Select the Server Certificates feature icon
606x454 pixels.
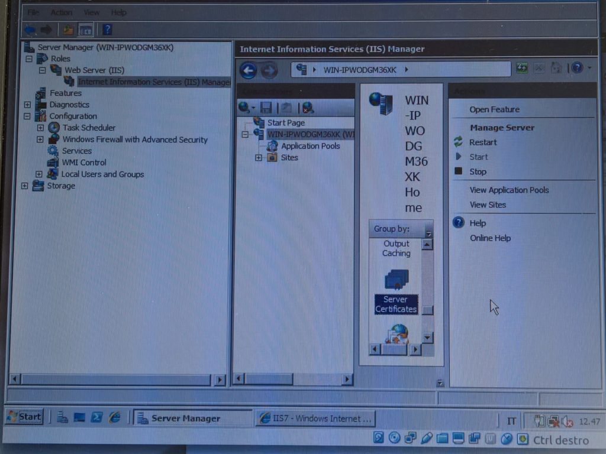(396, 292)
